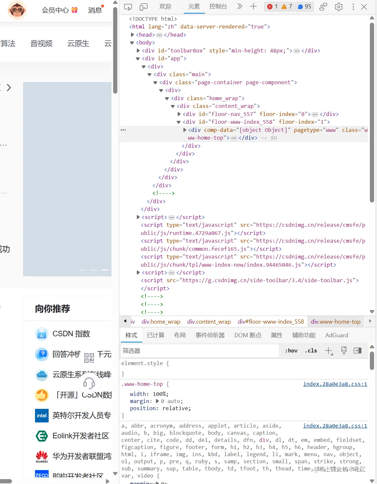Click the Huawei logo icon

pyautogui.click(x=42, y=456)
